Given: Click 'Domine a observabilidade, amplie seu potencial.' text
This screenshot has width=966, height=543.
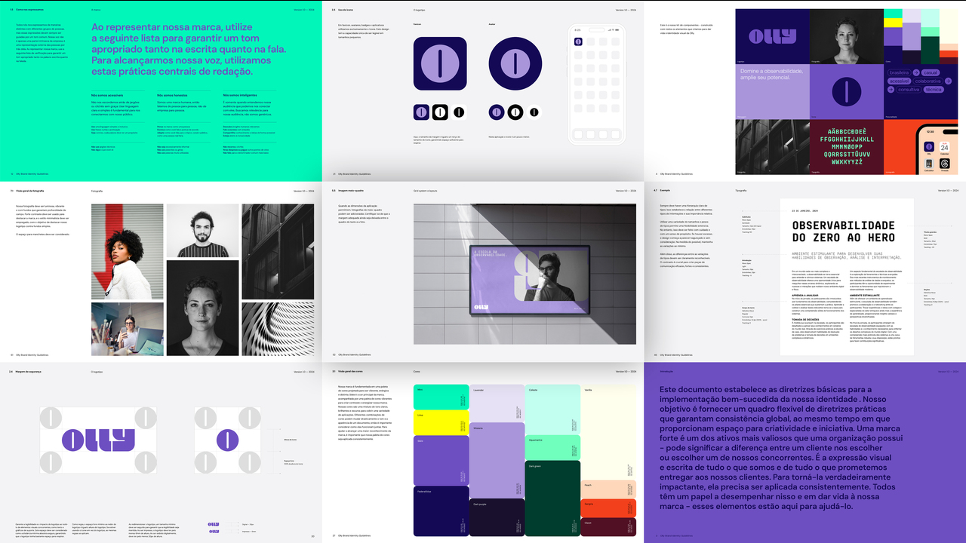Looking at the screenshot, I should pyautogui.click(x=771, y=75).
